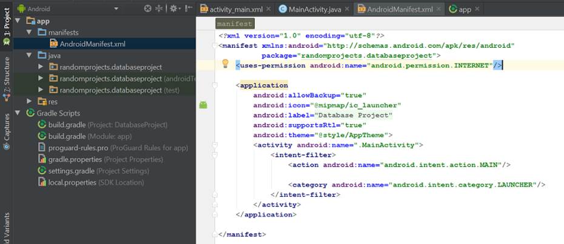
Task: Fold the activity tag in the gutter
Action: [x=215, y=145]
